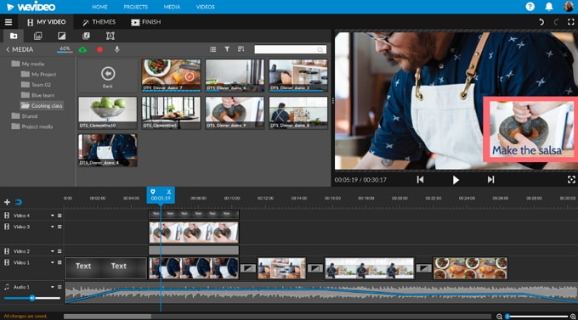
Task: Open the transitions panel icon
Action: (61, 36)
